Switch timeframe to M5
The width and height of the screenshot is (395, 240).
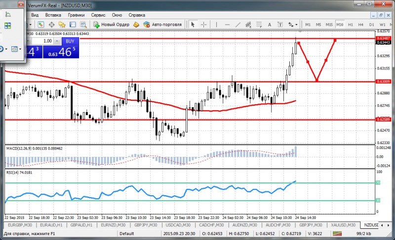pyautogui.click(x=318, y=25)
